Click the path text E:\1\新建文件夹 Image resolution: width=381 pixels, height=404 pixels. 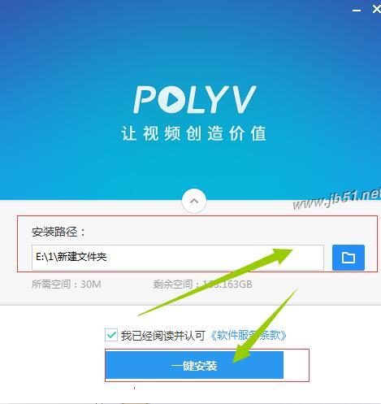click(x=71, y=257)
